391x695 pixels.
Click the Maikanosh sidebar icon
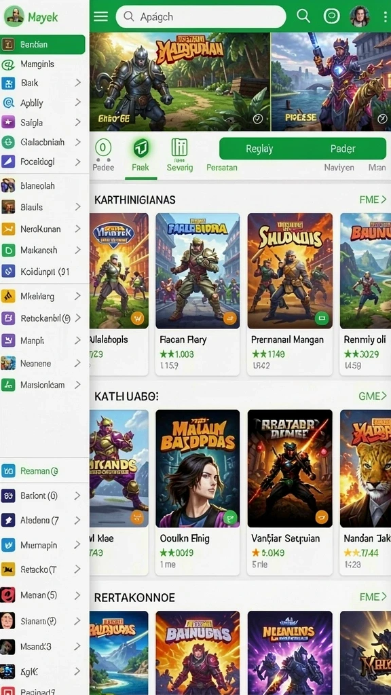8,250
